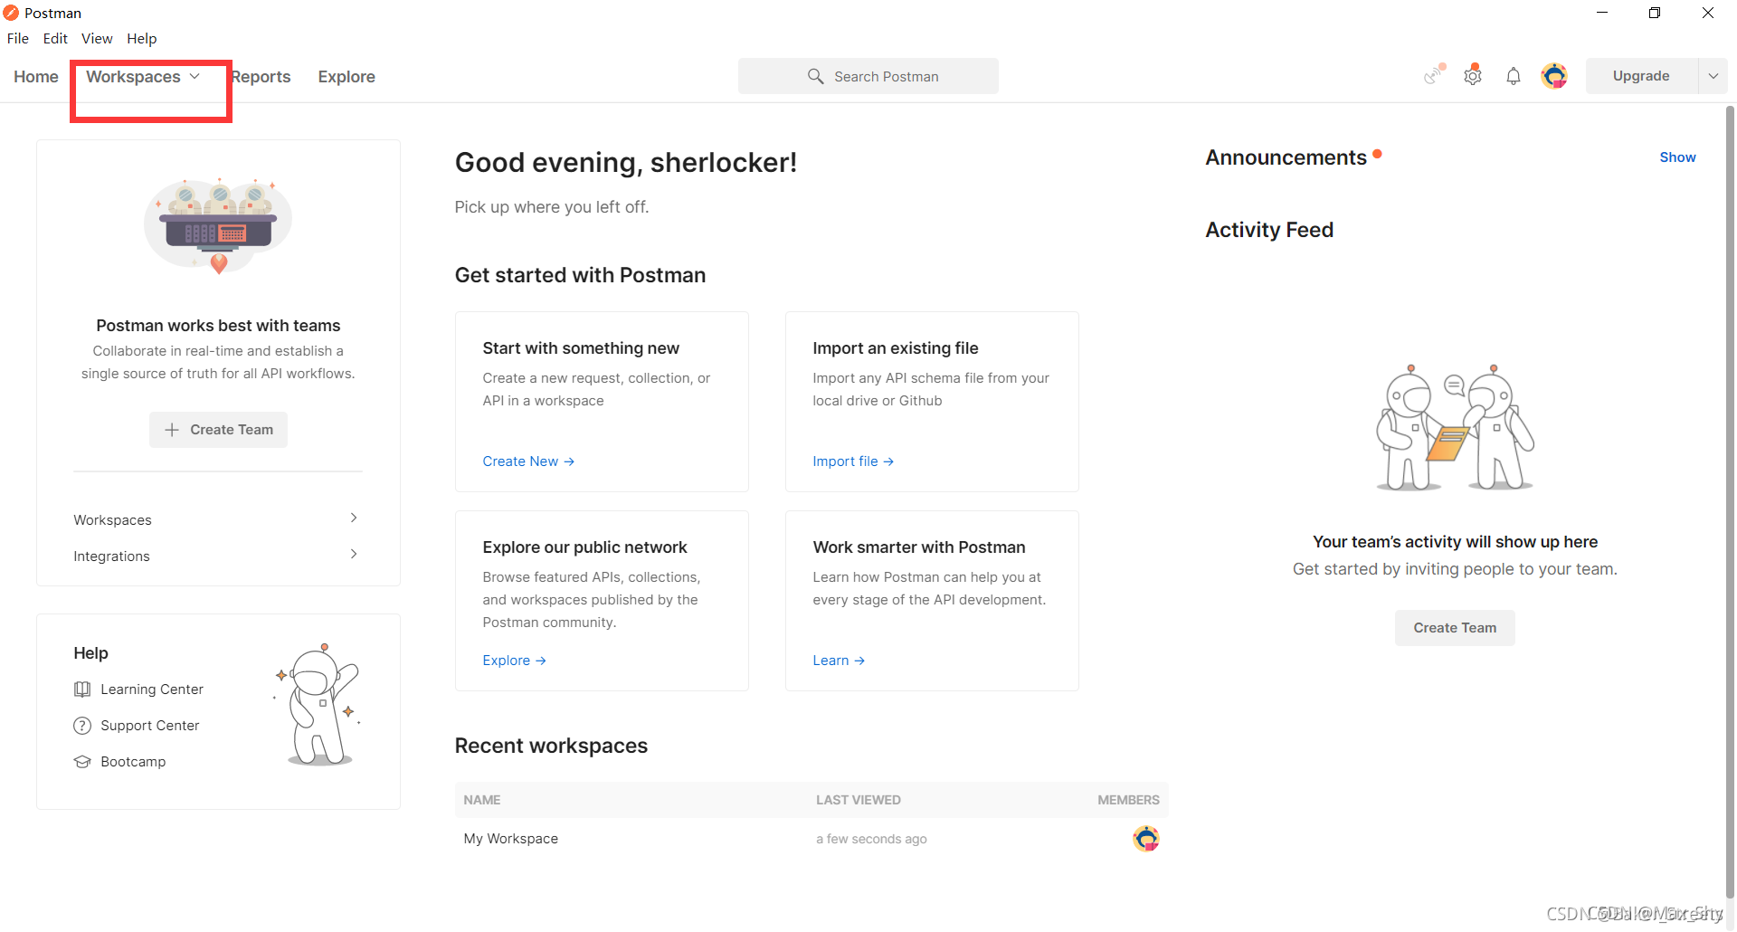This screenshot has width=1737, height=932.
Task: Click the search magnifier icon
Action: 815,76
